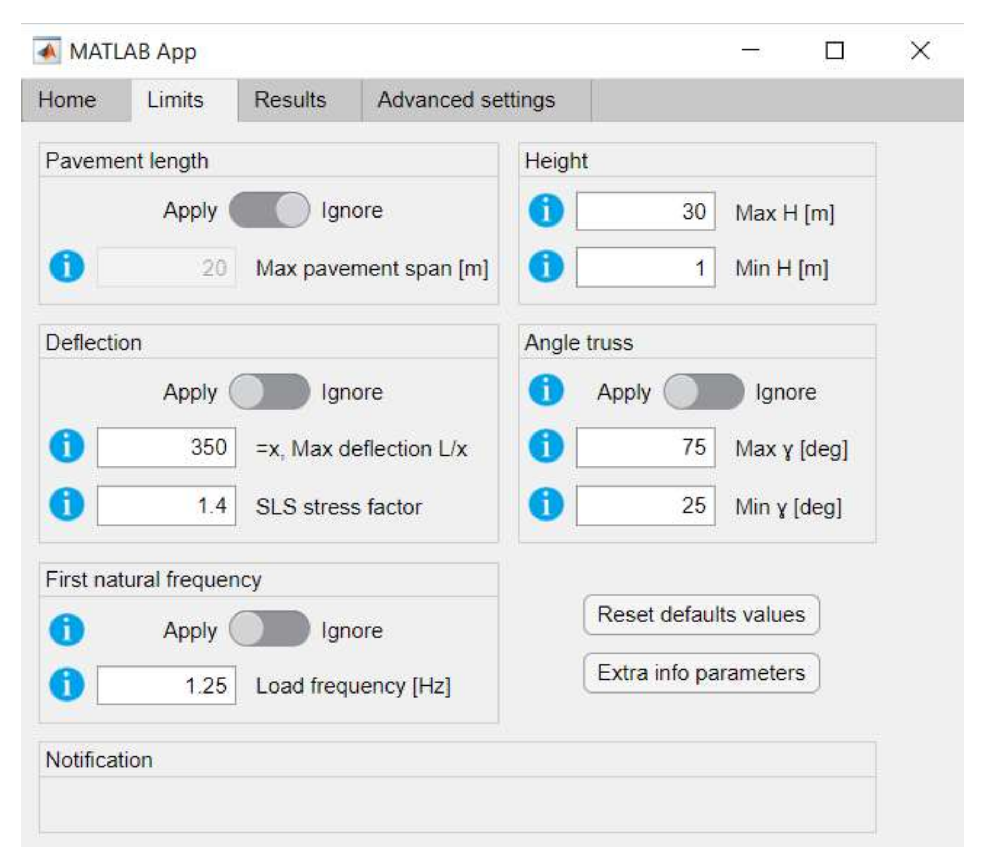Open Extra info parameters

(x=701, y=673)
